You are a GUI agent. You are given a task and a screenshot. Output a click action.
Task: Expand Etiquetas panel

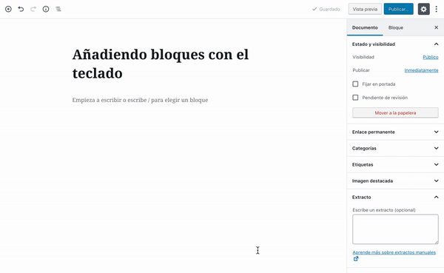395,164
